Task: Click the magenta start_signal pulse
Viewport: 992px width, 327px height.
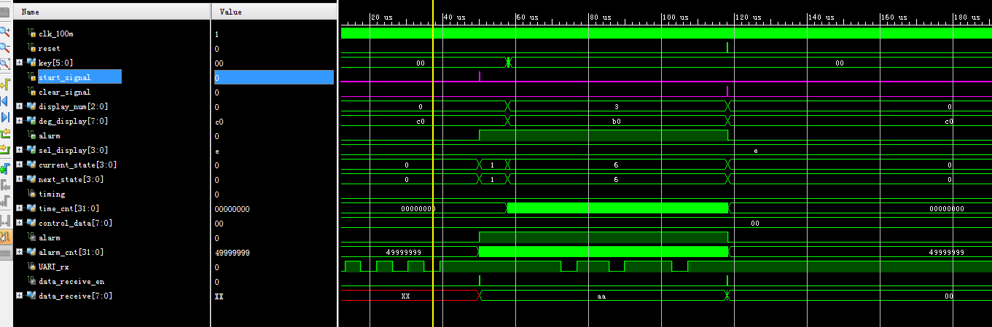Action: (x=480, y=76)
